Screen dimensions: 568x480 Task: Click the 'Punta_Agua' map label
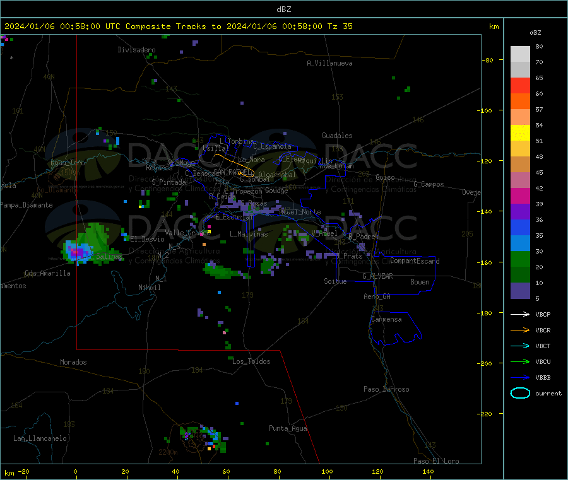click(x=288, y=428)
